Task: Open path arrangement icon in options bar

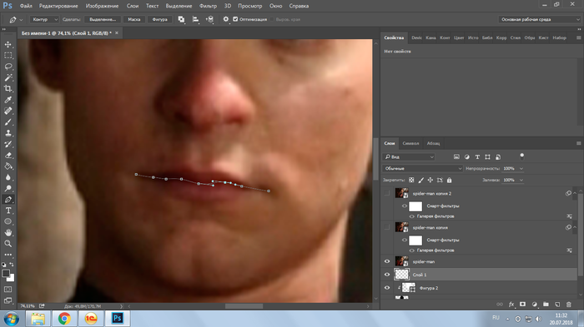Action: [209, 19]
